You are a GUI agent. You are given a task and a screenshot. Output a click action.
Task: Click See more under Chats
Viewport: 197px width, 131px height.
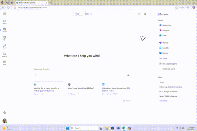[x=163, y=101]
